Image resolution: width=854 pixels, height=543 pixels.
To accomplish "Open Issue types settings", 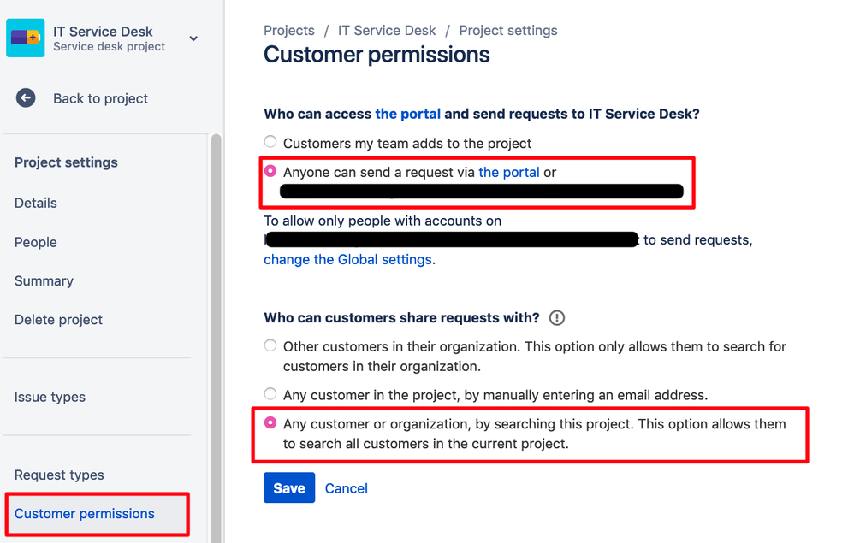I will (x=50, y=397).
